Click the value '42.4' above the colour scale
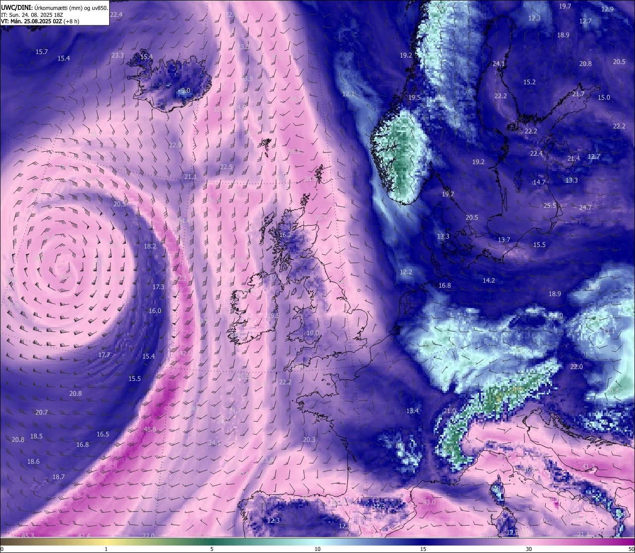The image size is (635, 553). (84, 535)
